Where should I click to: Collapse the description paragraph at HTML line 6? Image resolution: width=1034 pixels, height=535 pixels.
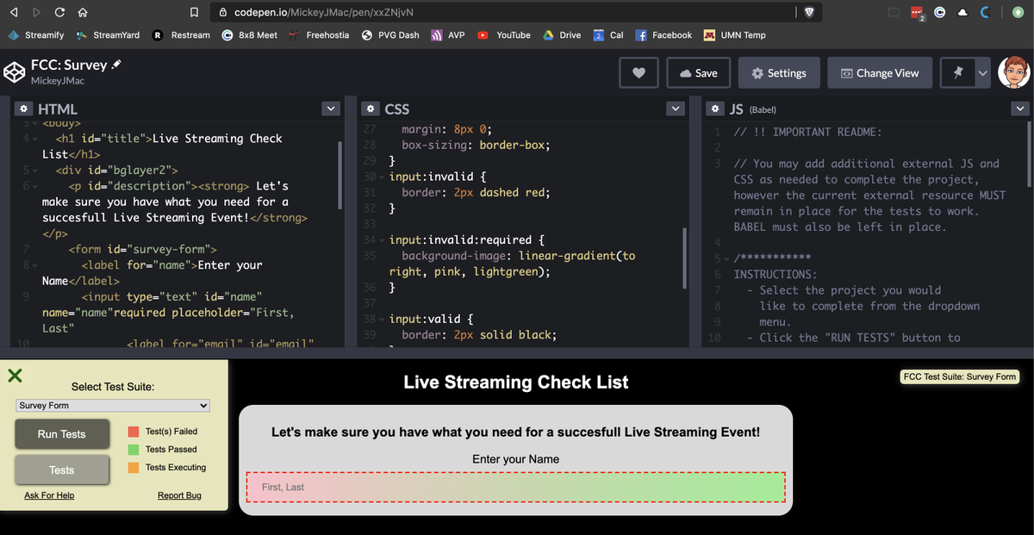[34, 186]
